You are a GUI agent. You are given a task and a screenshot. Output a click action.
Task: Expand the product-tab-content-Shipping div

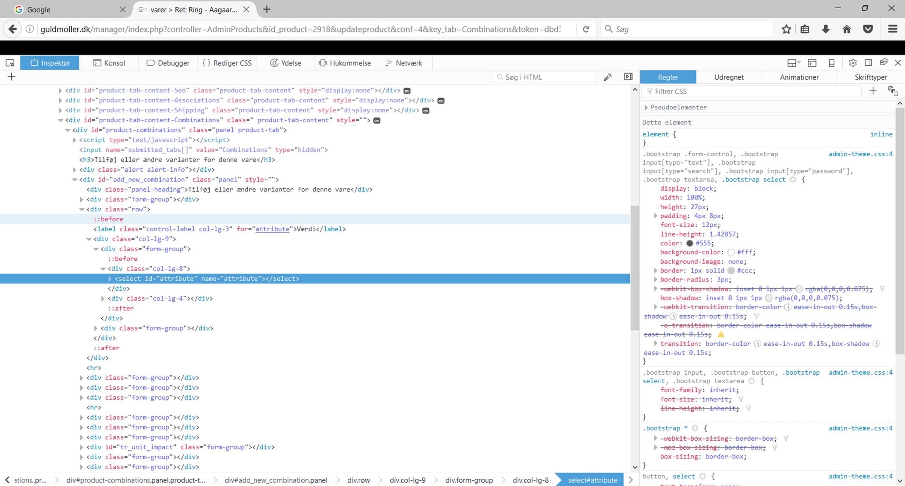point(60,110)
